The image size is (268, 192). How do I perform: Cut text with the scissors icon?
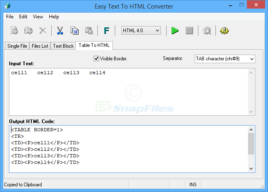(60, 31)
